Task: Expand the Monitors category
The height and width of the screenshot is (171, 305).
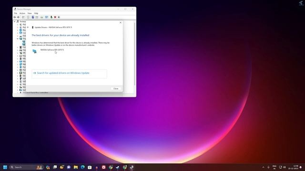Action: click(x=18, y=61)
